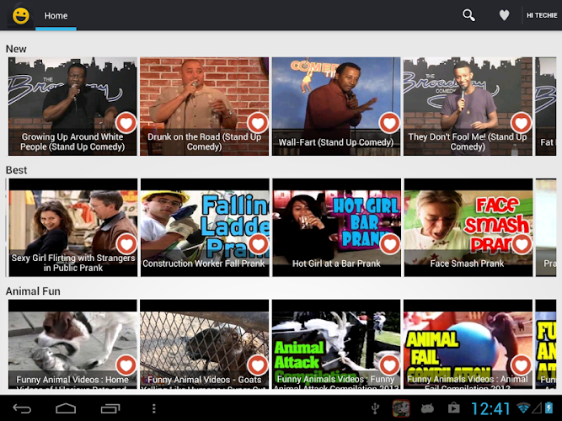Open favorites heart icon in top bar
This screenshot has width=562, height=421.
point(504,15)
